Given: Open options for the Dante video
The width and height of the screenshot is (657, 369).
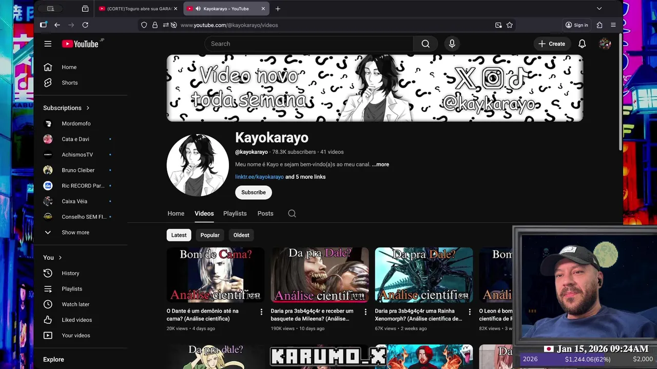Looking at the screenshot, I should click(261, 312).
